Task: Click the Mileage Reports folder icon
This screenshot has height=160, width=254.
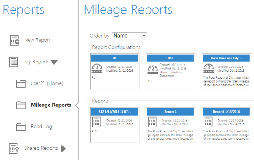Action: [21, 105]
